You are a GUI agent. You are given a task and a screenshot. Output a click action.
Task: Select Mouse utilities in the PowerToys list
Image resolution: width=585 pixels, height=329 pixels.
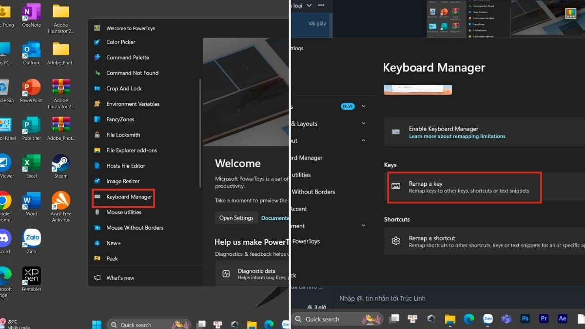[124, 213]
